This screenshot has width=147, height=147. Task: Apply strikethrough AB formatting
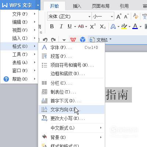click(x=81, y=26)
